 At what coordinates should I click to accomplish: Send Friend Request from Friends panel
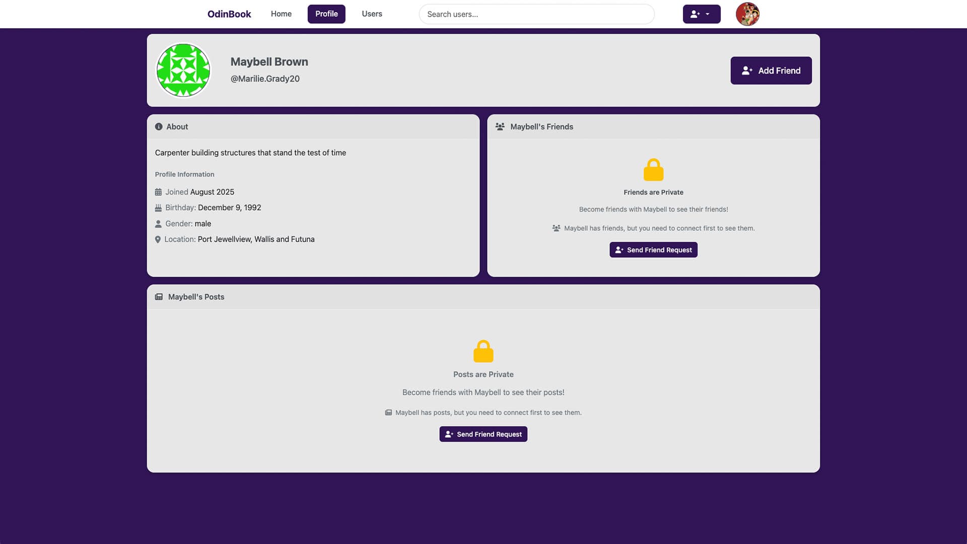click(x=653, y=250)
